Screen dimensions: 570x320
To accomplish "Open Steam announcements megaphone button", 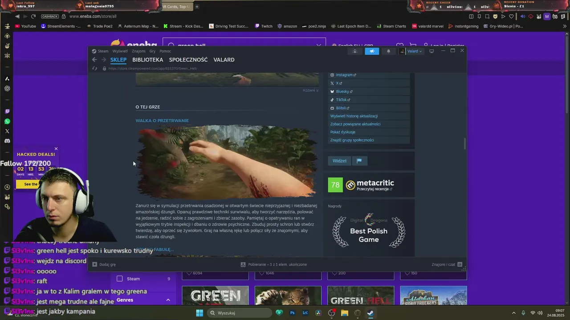I will click(x=372, y=51).
